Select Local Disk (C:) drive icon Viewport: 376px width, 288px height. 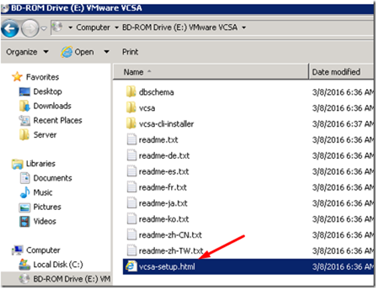[24, 264]
